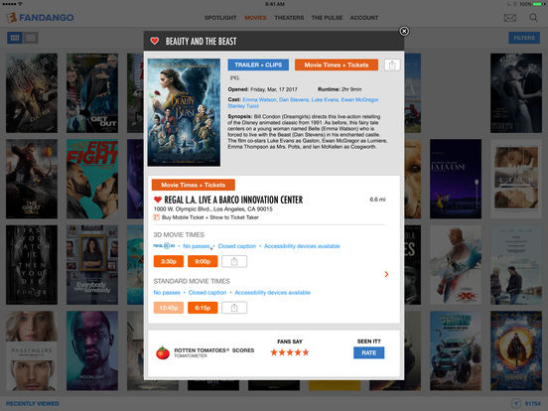Open the mail envelope icon
This screenshot has width=548, height=411.
click(x=510, y=18)
